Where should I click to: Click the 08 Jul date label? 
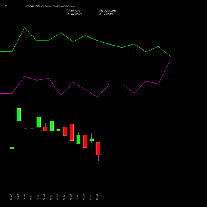[11, 197]
